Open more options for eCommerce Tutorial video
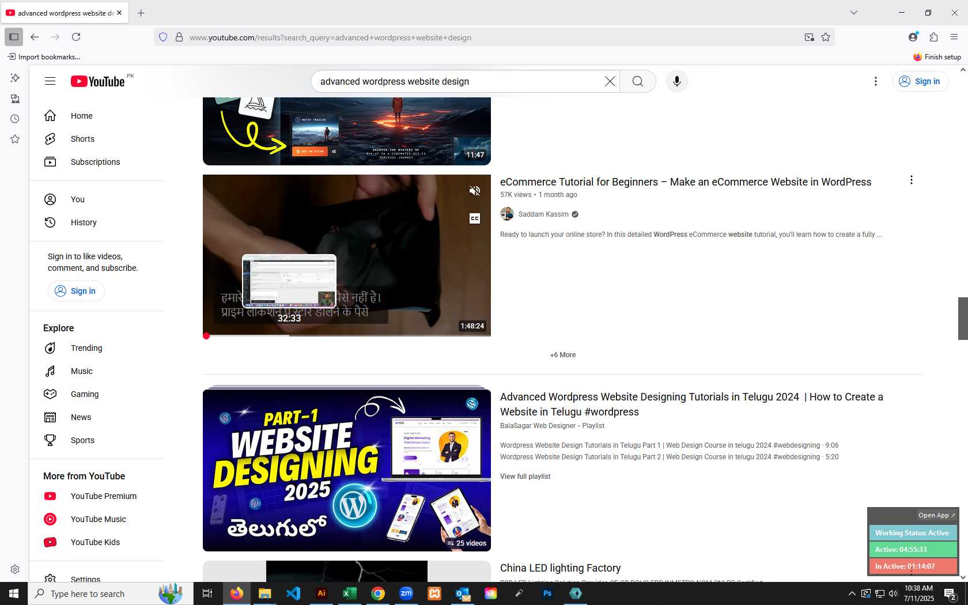The width and height of the screenshot is (968, 605). pos(912,180)
